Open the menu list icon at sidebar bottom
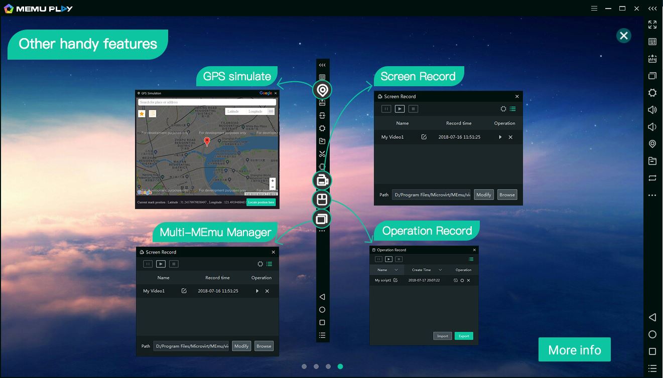663x378 pixels. pyautogui.click(x=652, y=368)
